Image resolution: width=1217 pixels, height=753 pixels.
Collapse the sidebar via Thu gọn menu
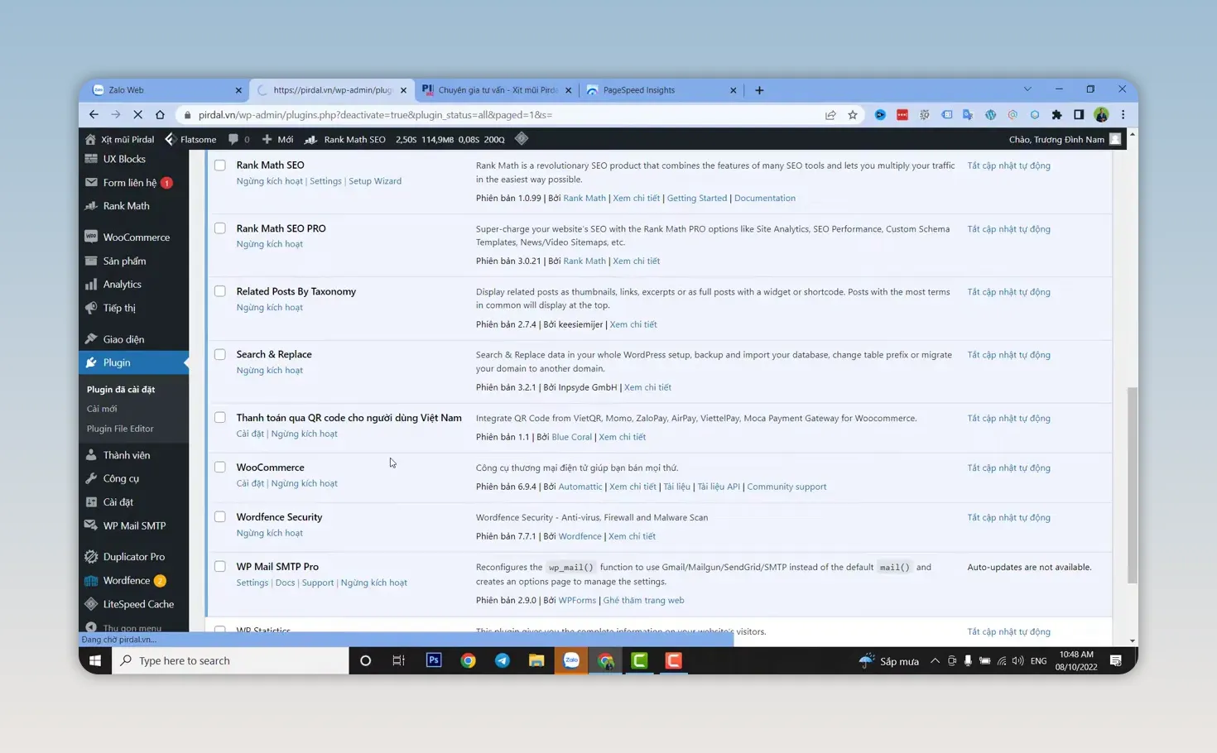coord(124,628)
